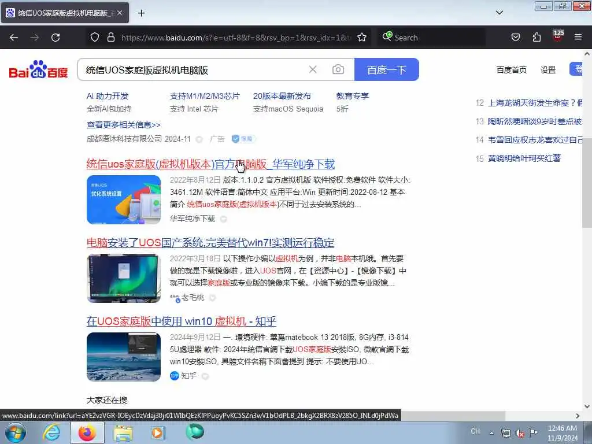
Task: Open Windows Explorer folder from taskbar
Action: pos(123,432)
